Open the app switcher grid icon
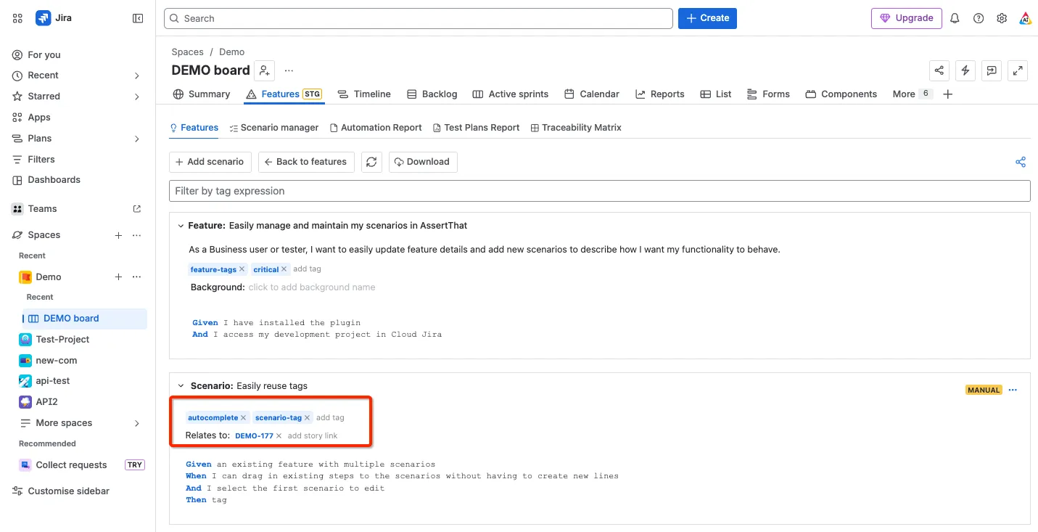This screenshot has width=1038, height=532. tap(17, 18)
